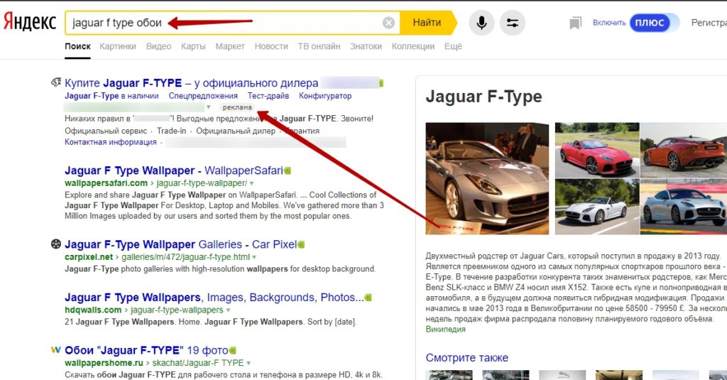Viewport: 727px width, 380px height.
Task: Switch to the Новости tab
Action: coord(271,46)
